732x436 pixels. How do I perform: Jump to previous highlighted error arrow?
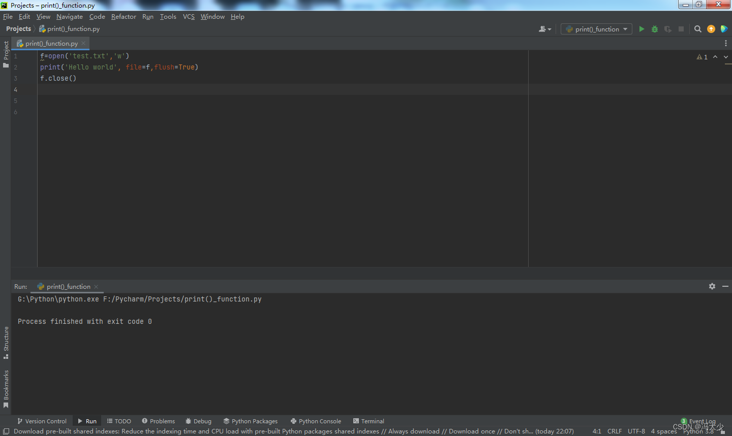(x=715, y=57)
